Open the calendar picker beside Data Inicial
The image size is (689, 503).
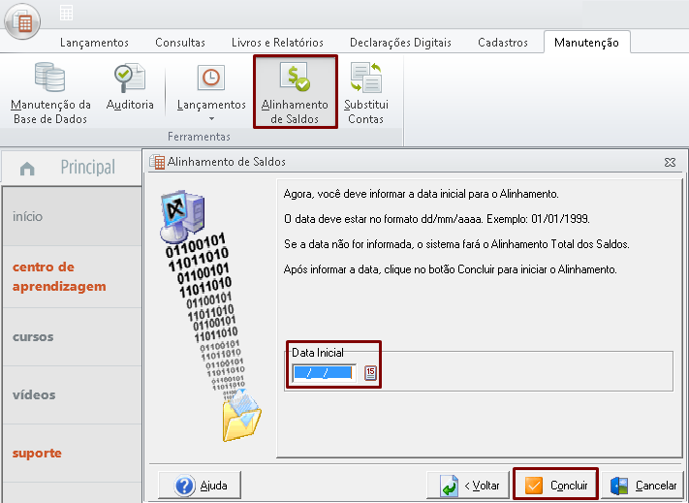(x=370, y=373)
